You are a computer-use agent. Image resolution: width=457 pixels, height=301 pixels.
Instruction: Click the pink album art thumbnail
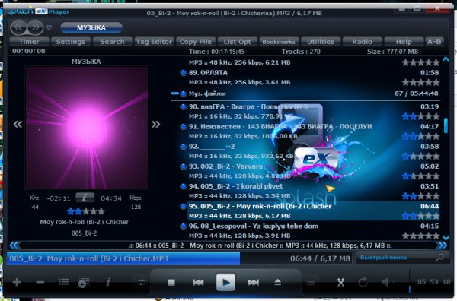[87, 128]
